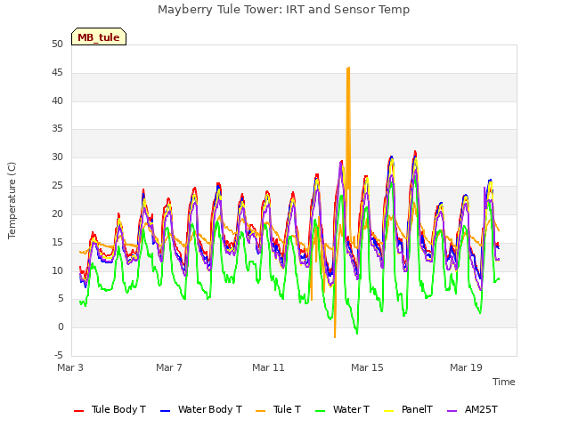
Task: Toggle the AM25T legend entry
Action: click(x=472, y=409)
